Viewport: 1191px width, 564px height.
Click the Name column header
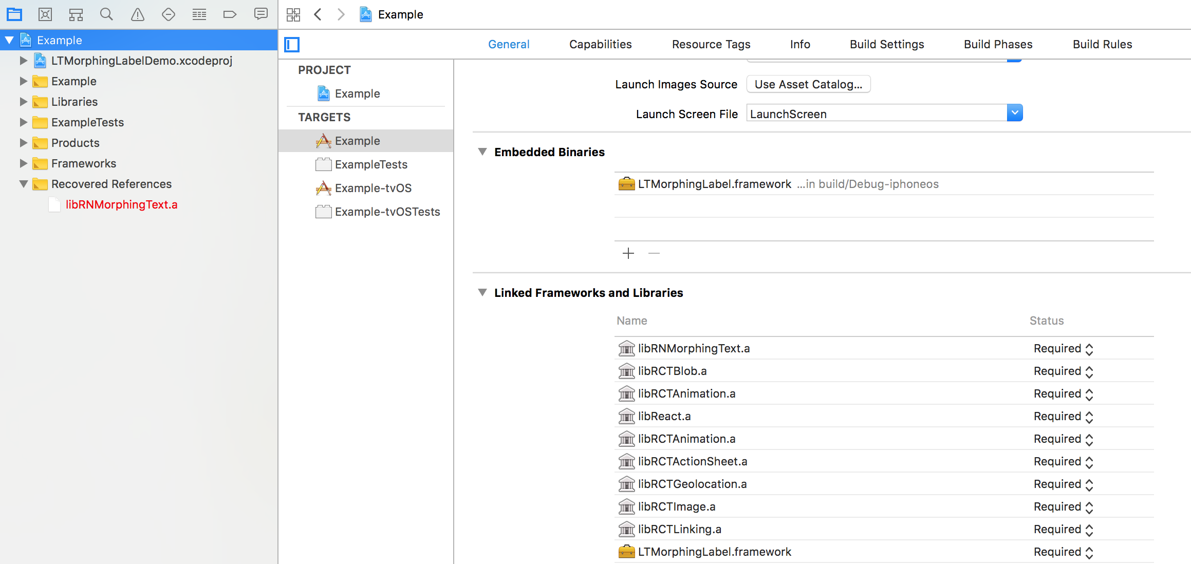(631, 321)
